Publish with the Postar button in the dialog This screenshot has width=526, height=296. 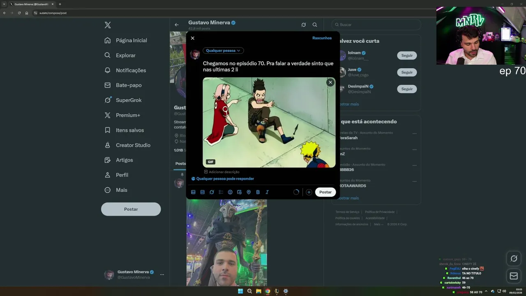click(325, 192)
